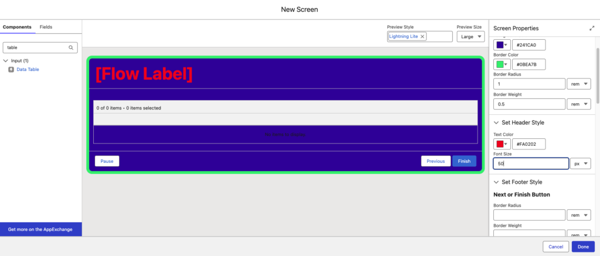Image resolution: width=600 pixels, height=256 pixels.
Task: Open the Border Weight rem unit dropdown
Action: [579, 104]
